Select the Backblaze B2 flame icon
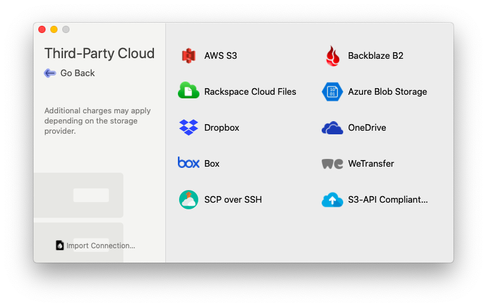Image resolution: width=487 pixels, height=307 pixels. click(332, 56)
